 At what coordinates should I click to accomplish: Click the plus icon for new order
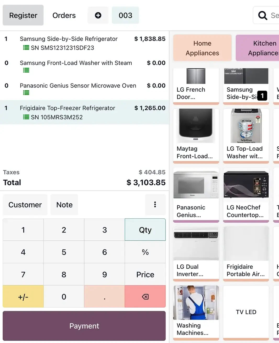point(98,15)
